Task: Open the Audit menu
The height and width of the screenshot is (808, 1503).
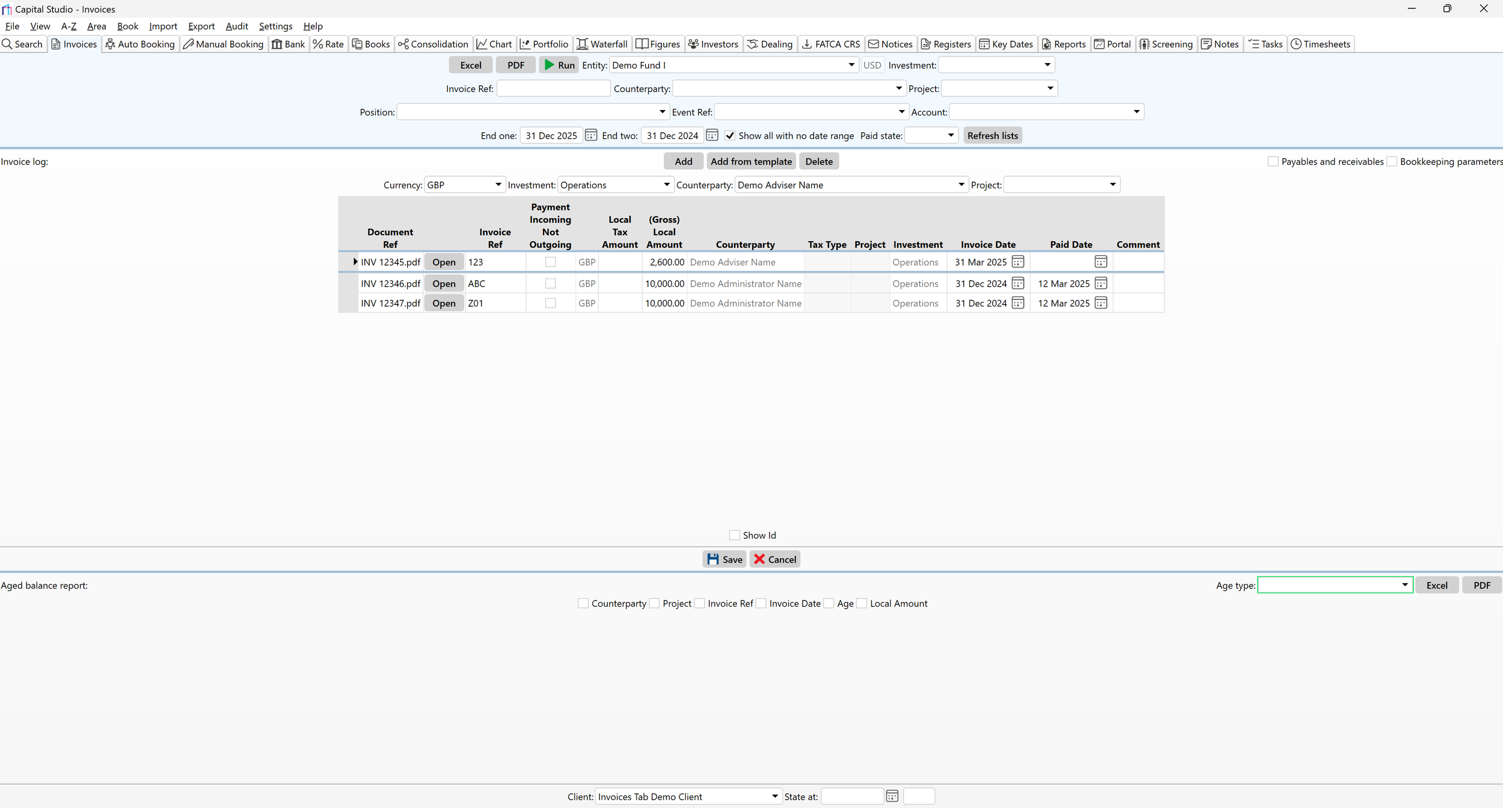Action: tap(237, 26)
